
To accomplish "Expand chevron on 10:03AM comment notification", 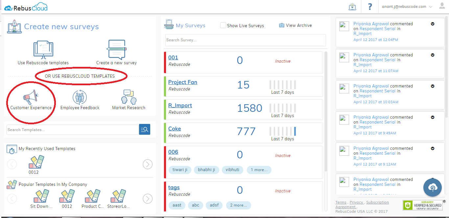I will (x=433, y=86).
